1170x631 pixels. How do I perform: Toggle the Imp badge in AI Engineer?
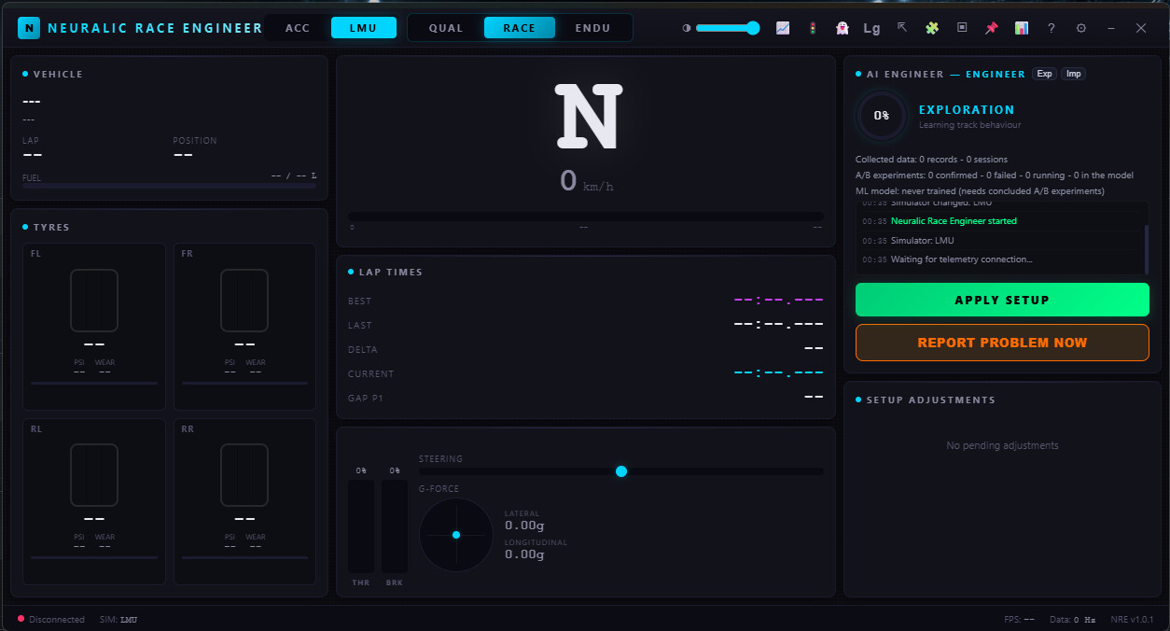[x=1074, y=74]
